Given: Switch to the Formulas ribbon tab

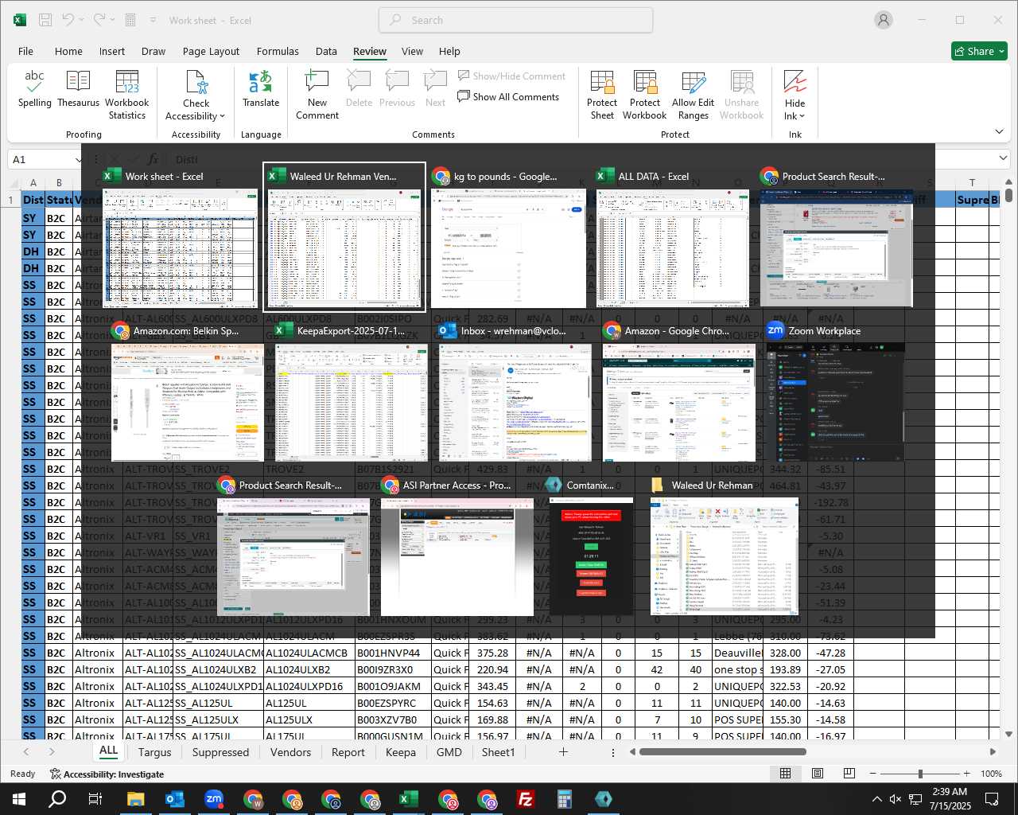Looking at the screenshot, I should [278, 51].
